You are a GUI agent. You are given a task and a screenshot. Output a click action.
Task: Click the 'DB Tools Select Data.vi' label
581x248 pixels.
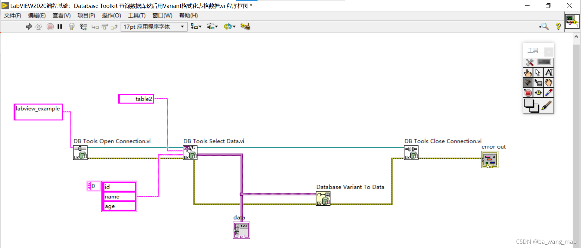point(214,141)
